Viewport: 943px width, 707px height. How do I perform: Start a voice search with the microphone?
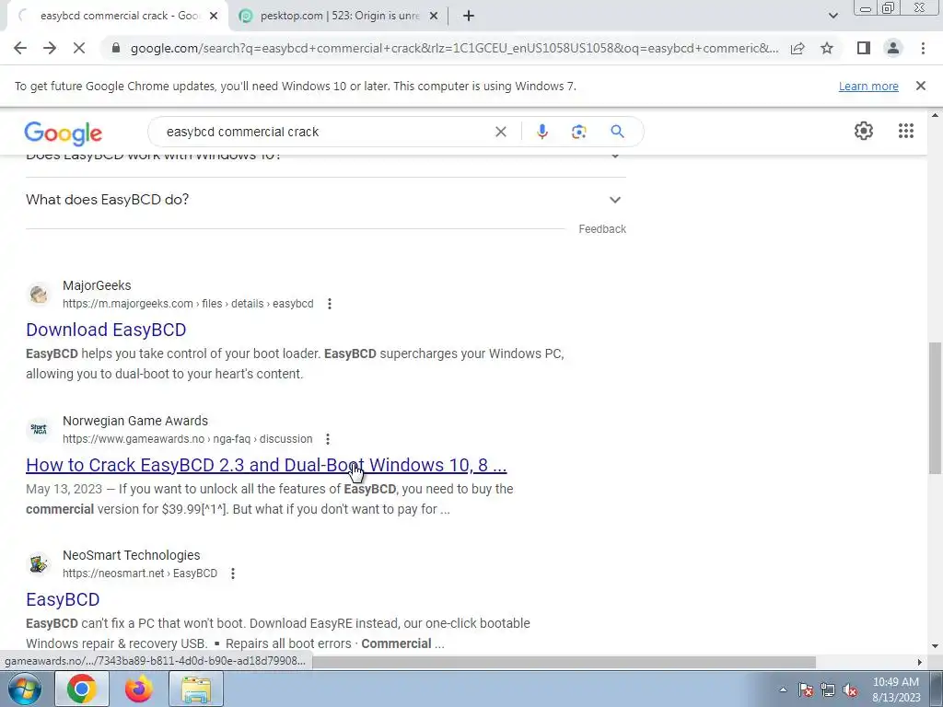[x=541, y=132]
